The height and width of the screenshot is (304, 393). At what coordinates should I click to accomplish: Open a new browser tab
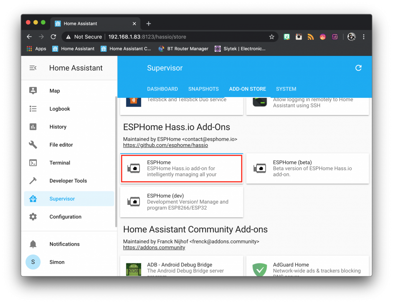tap(149, 23)
